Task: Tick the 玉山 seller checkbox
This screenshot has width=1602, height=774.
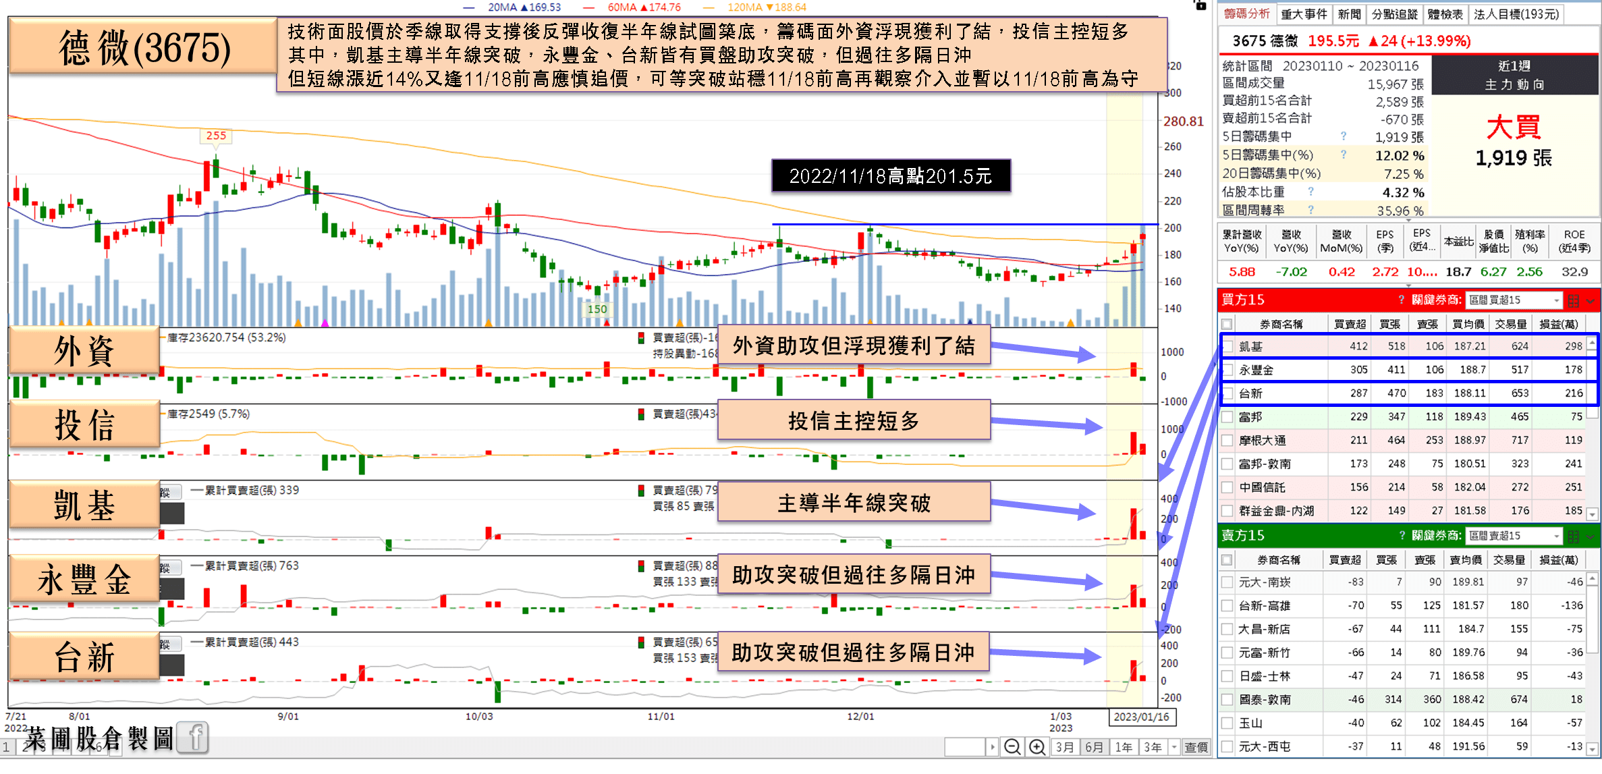Action: pyautogui.click(x=1227, y=723)
